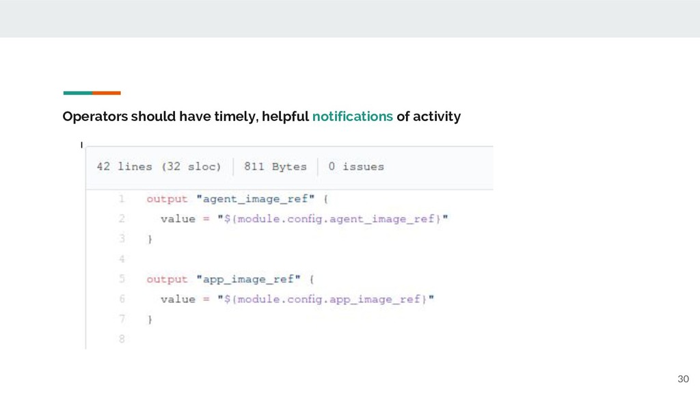Click the slide page number 30

[683, 379]
